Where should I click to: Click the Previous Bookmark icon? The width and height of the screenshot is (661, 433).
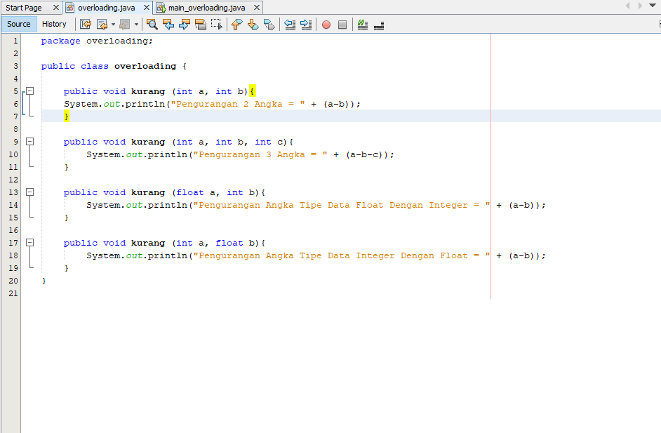236,25
